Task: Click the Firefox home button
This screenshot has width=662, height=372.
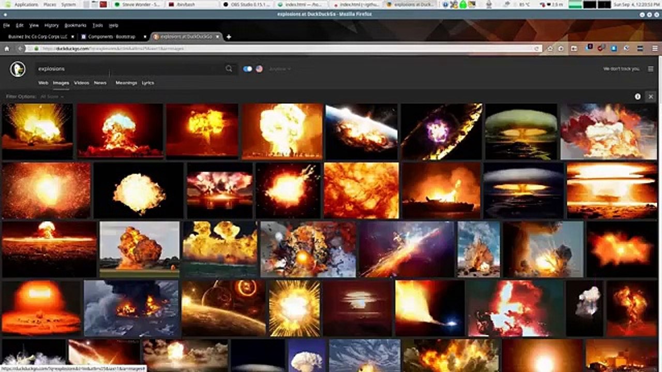Action: coord(7,49)
